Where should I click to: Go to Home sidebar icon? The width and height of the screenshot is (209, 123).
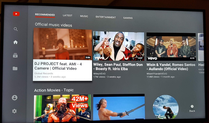click(x=16, y=42)
